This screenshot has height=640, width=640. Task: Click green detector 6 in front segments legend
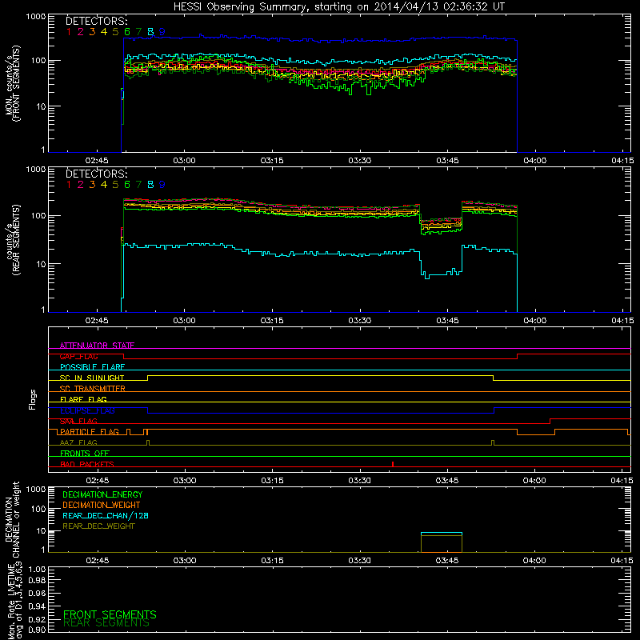(x=127, y=32)
